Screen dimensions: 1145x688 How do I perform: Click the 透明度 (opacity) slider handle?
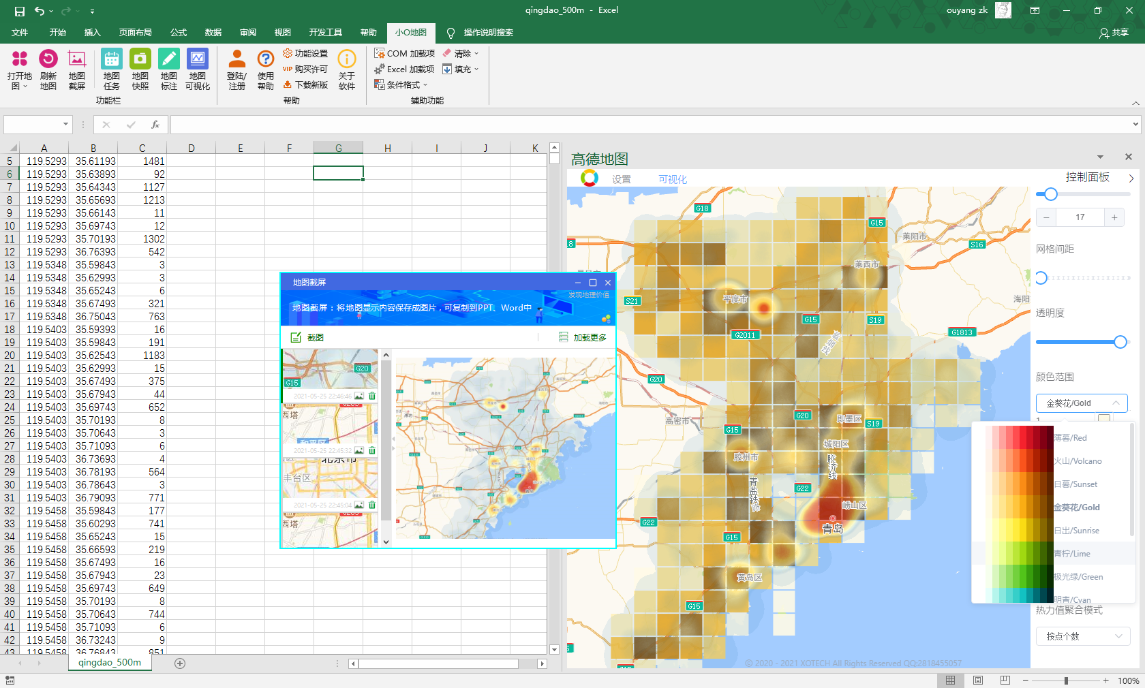[x=1120, y=342]
